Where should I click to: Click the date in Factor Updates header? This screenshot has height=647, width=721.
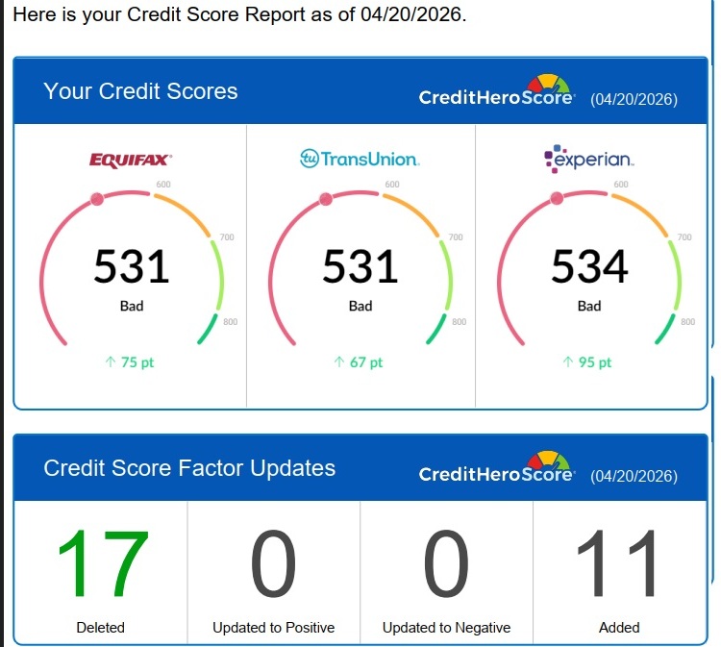(x=634, y=476)
